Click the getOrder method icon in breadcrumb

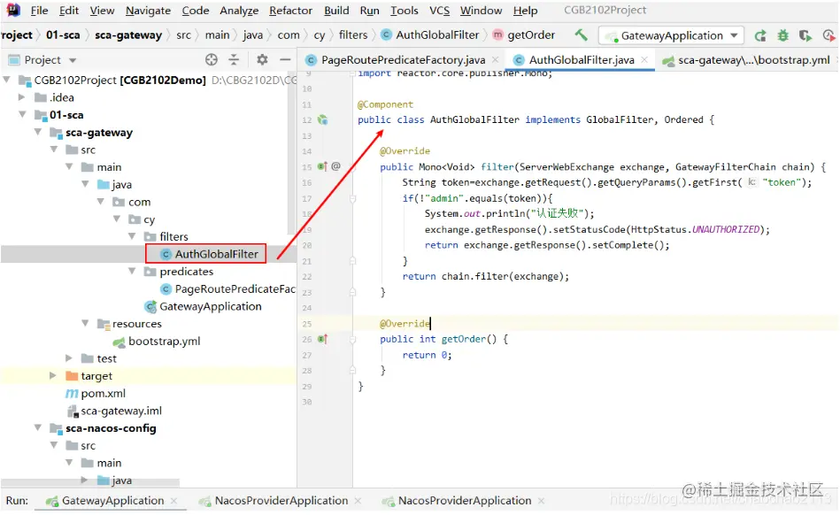497,35
